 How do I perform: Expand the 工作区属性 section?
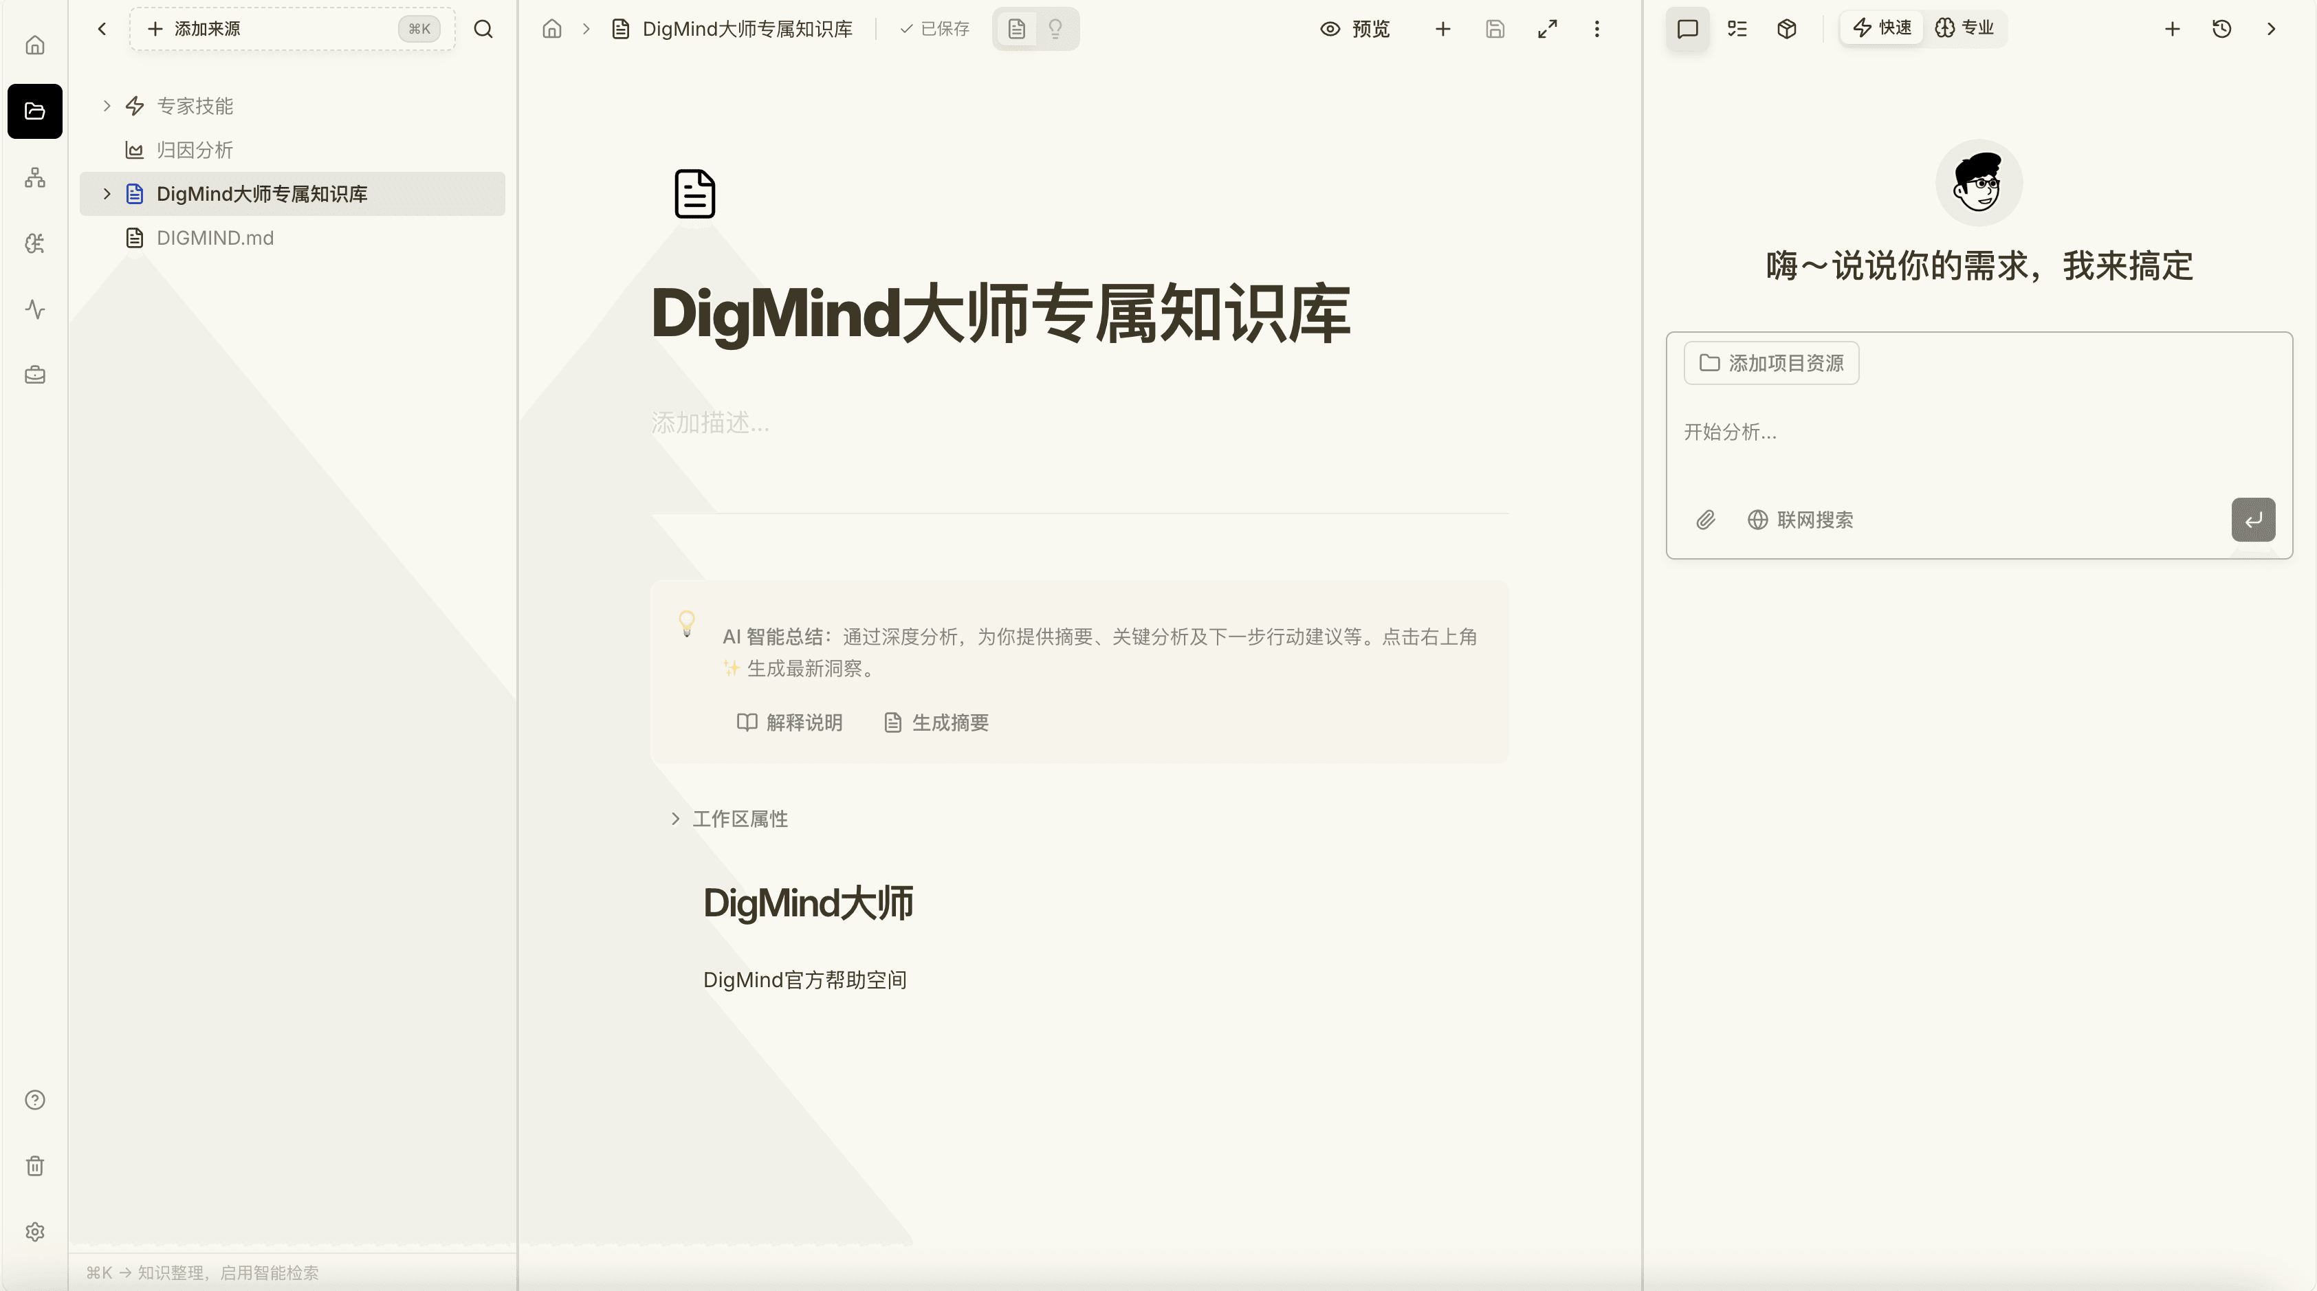[x=729, y=819]
